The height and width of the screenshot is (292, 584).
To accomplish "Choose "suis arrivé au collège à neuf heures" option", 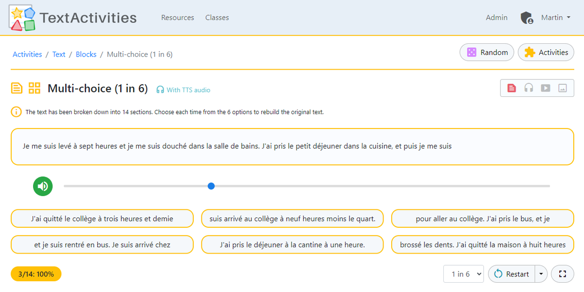I will point(292,219).
